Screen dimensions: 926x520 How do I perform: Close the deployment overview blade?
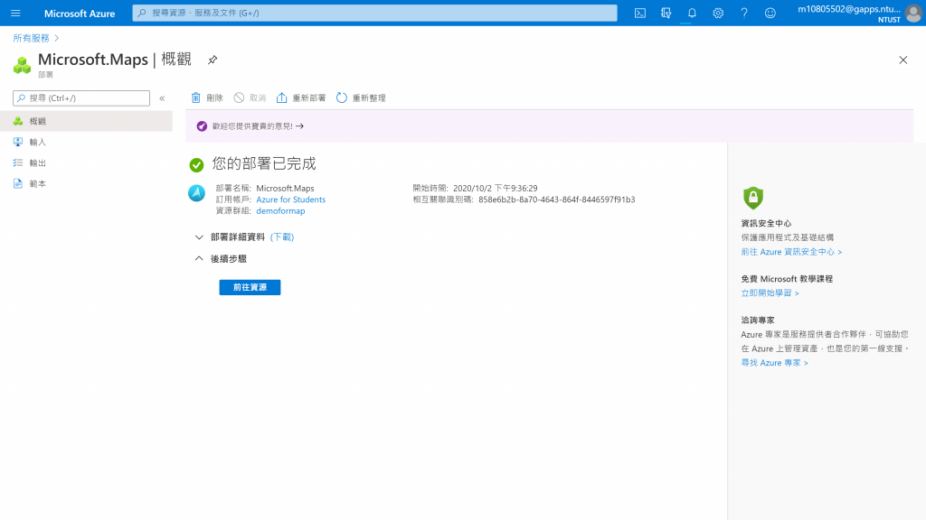pos(903,60)
